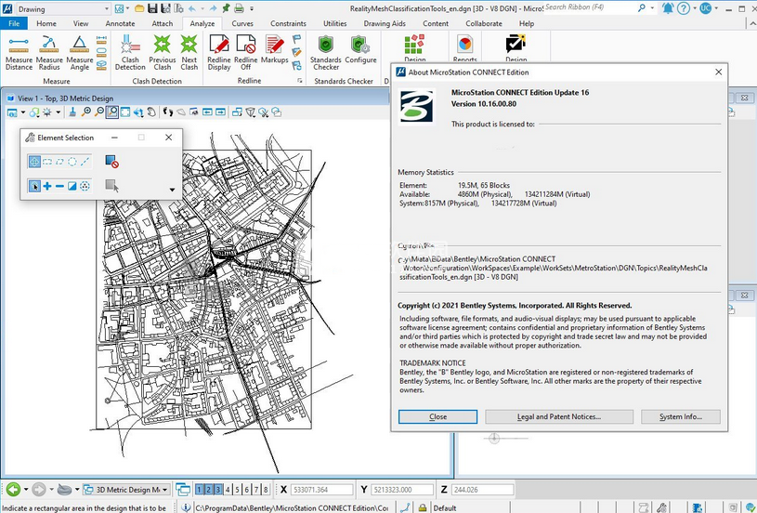Select Line selection method
This screenshot has width=757, height=513.
click(x=85, y=162)
